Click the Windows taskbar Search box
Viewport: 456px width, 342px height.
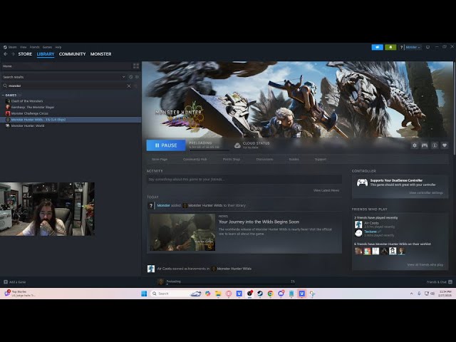168,294
